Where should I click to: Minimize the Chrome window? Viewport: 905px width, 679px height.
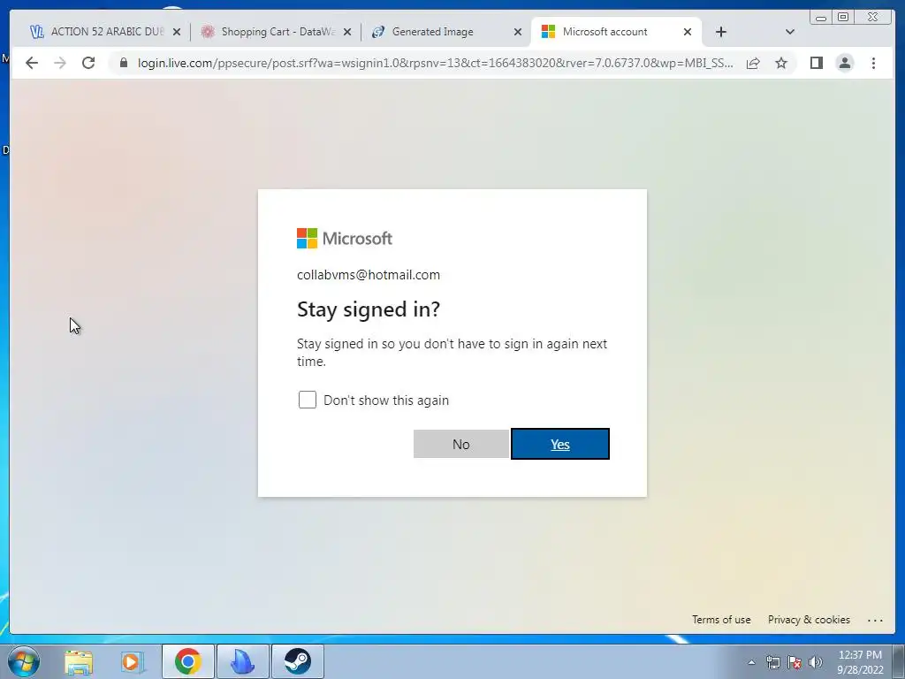tap(821, 18)
